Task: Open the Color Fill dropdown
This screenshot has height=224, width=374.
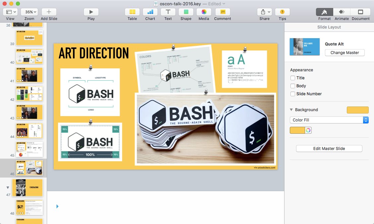Action: [x=329, y=120]
